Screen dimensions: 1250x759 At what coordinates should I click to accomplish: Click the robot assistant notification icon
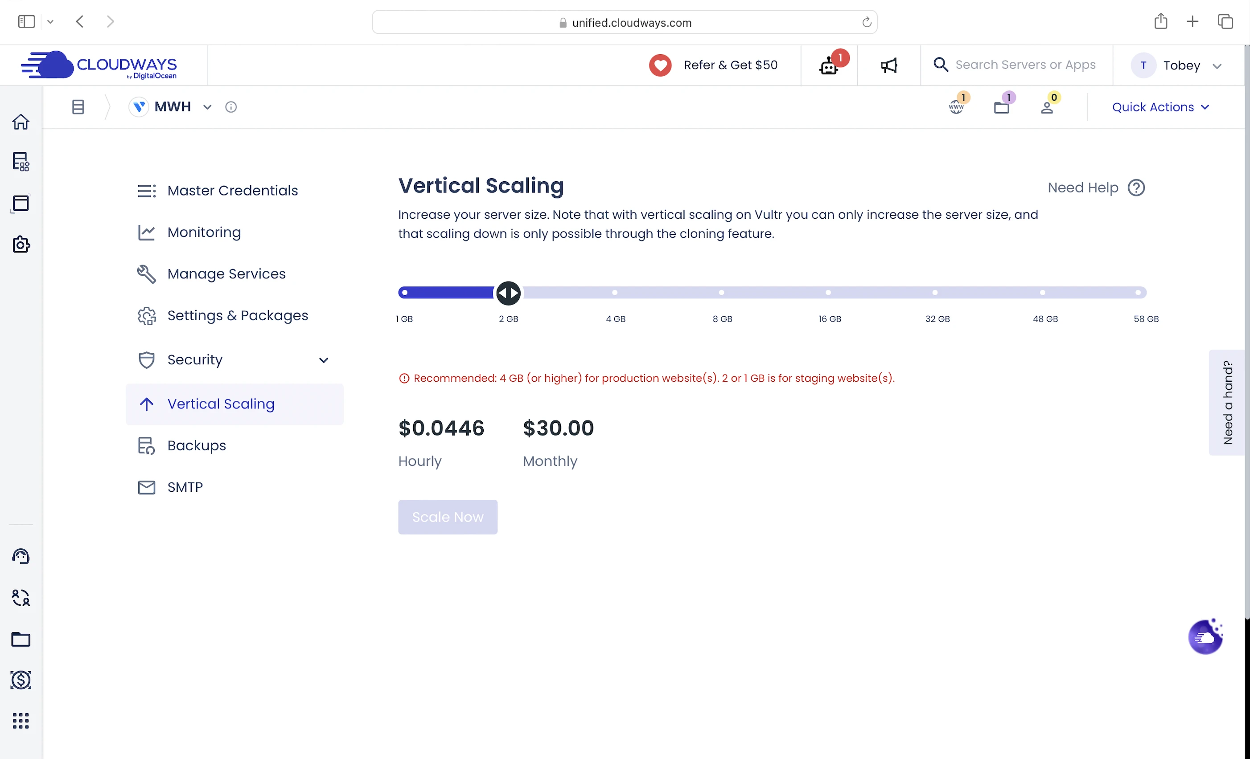pos(829,65)
